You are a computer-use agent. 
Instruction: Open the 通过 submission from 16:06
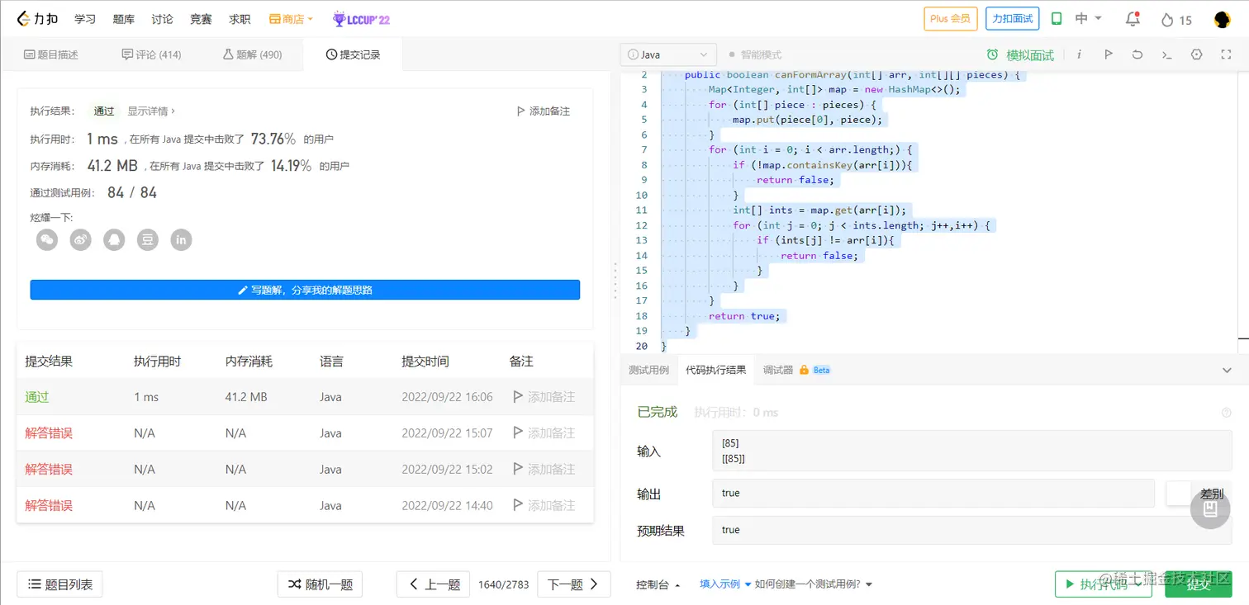point(37,397)
